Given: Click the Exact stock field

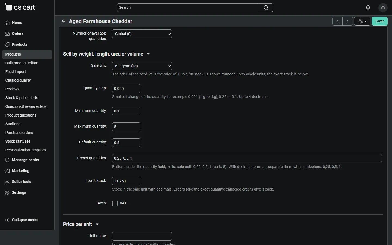Looking at the screenshot, I should (126, 181).
